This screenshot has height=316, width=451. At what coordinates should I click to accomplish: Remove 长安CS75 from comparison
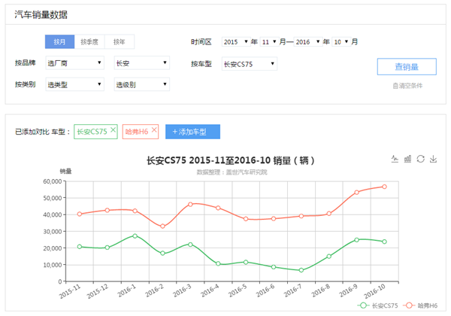(113, 130)
